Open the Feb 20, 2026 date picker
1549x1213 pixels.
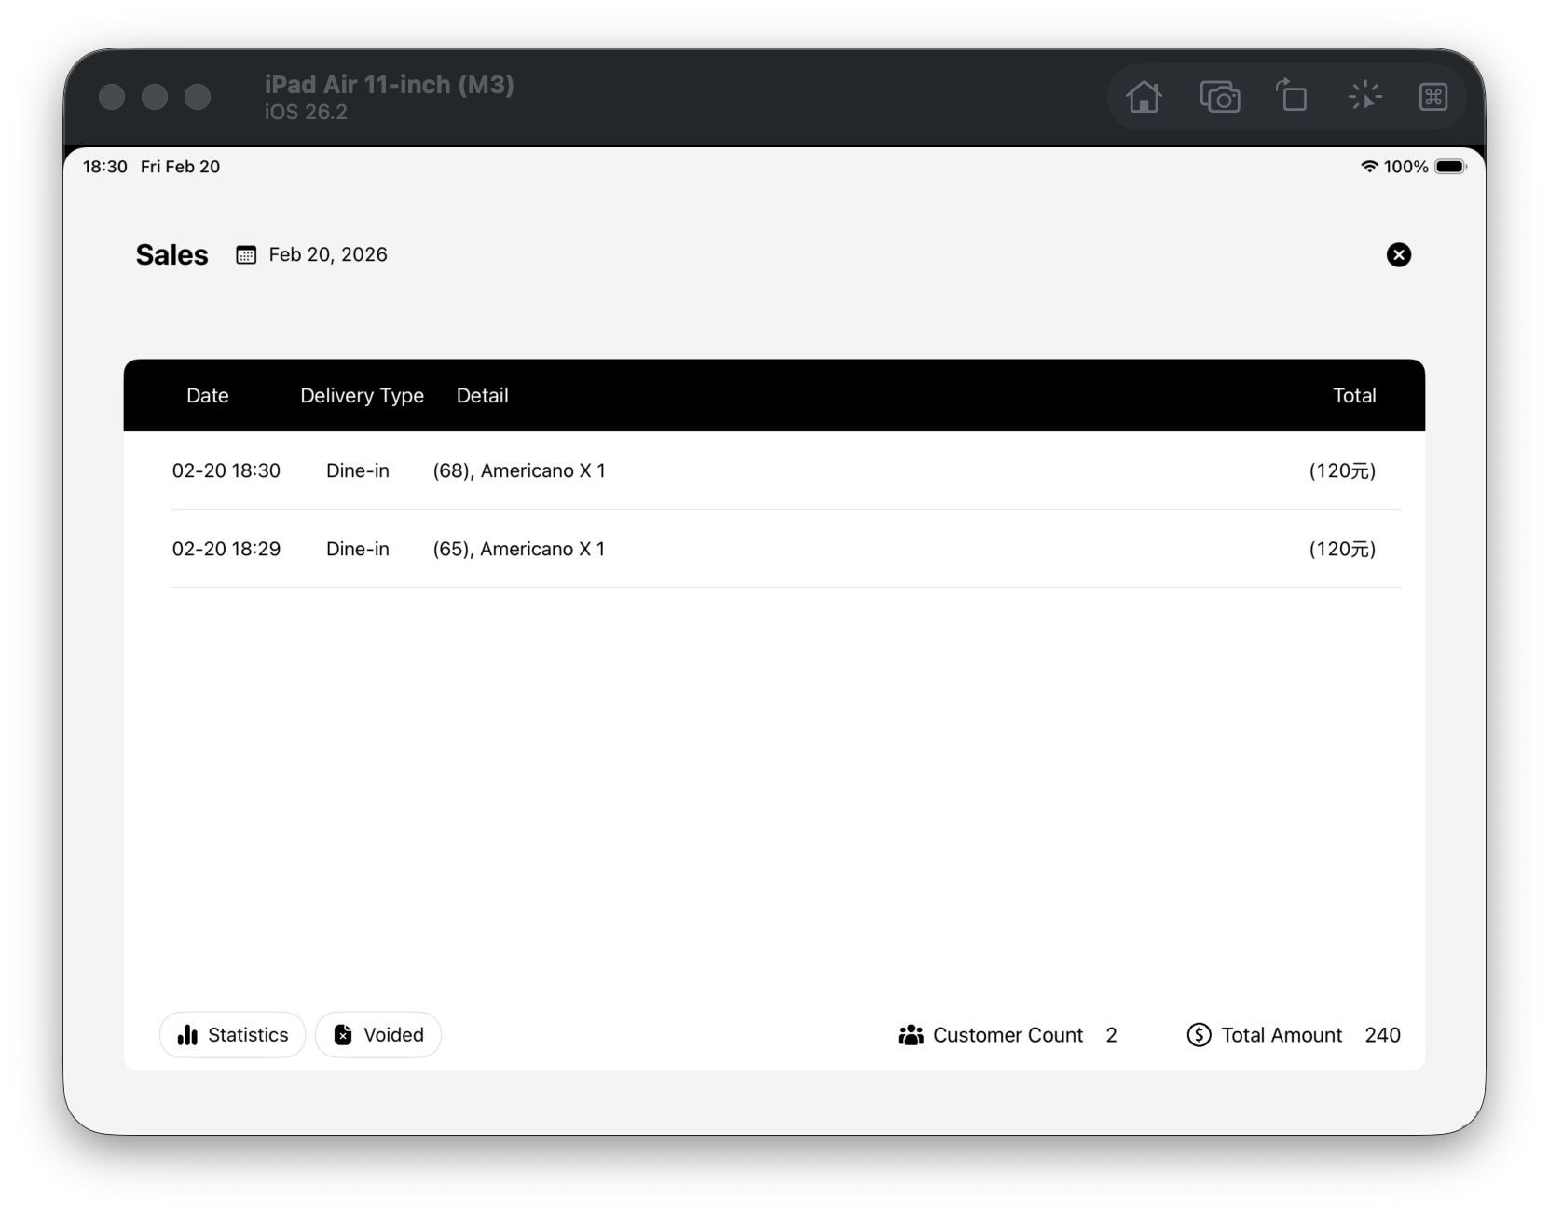[327, 255]
